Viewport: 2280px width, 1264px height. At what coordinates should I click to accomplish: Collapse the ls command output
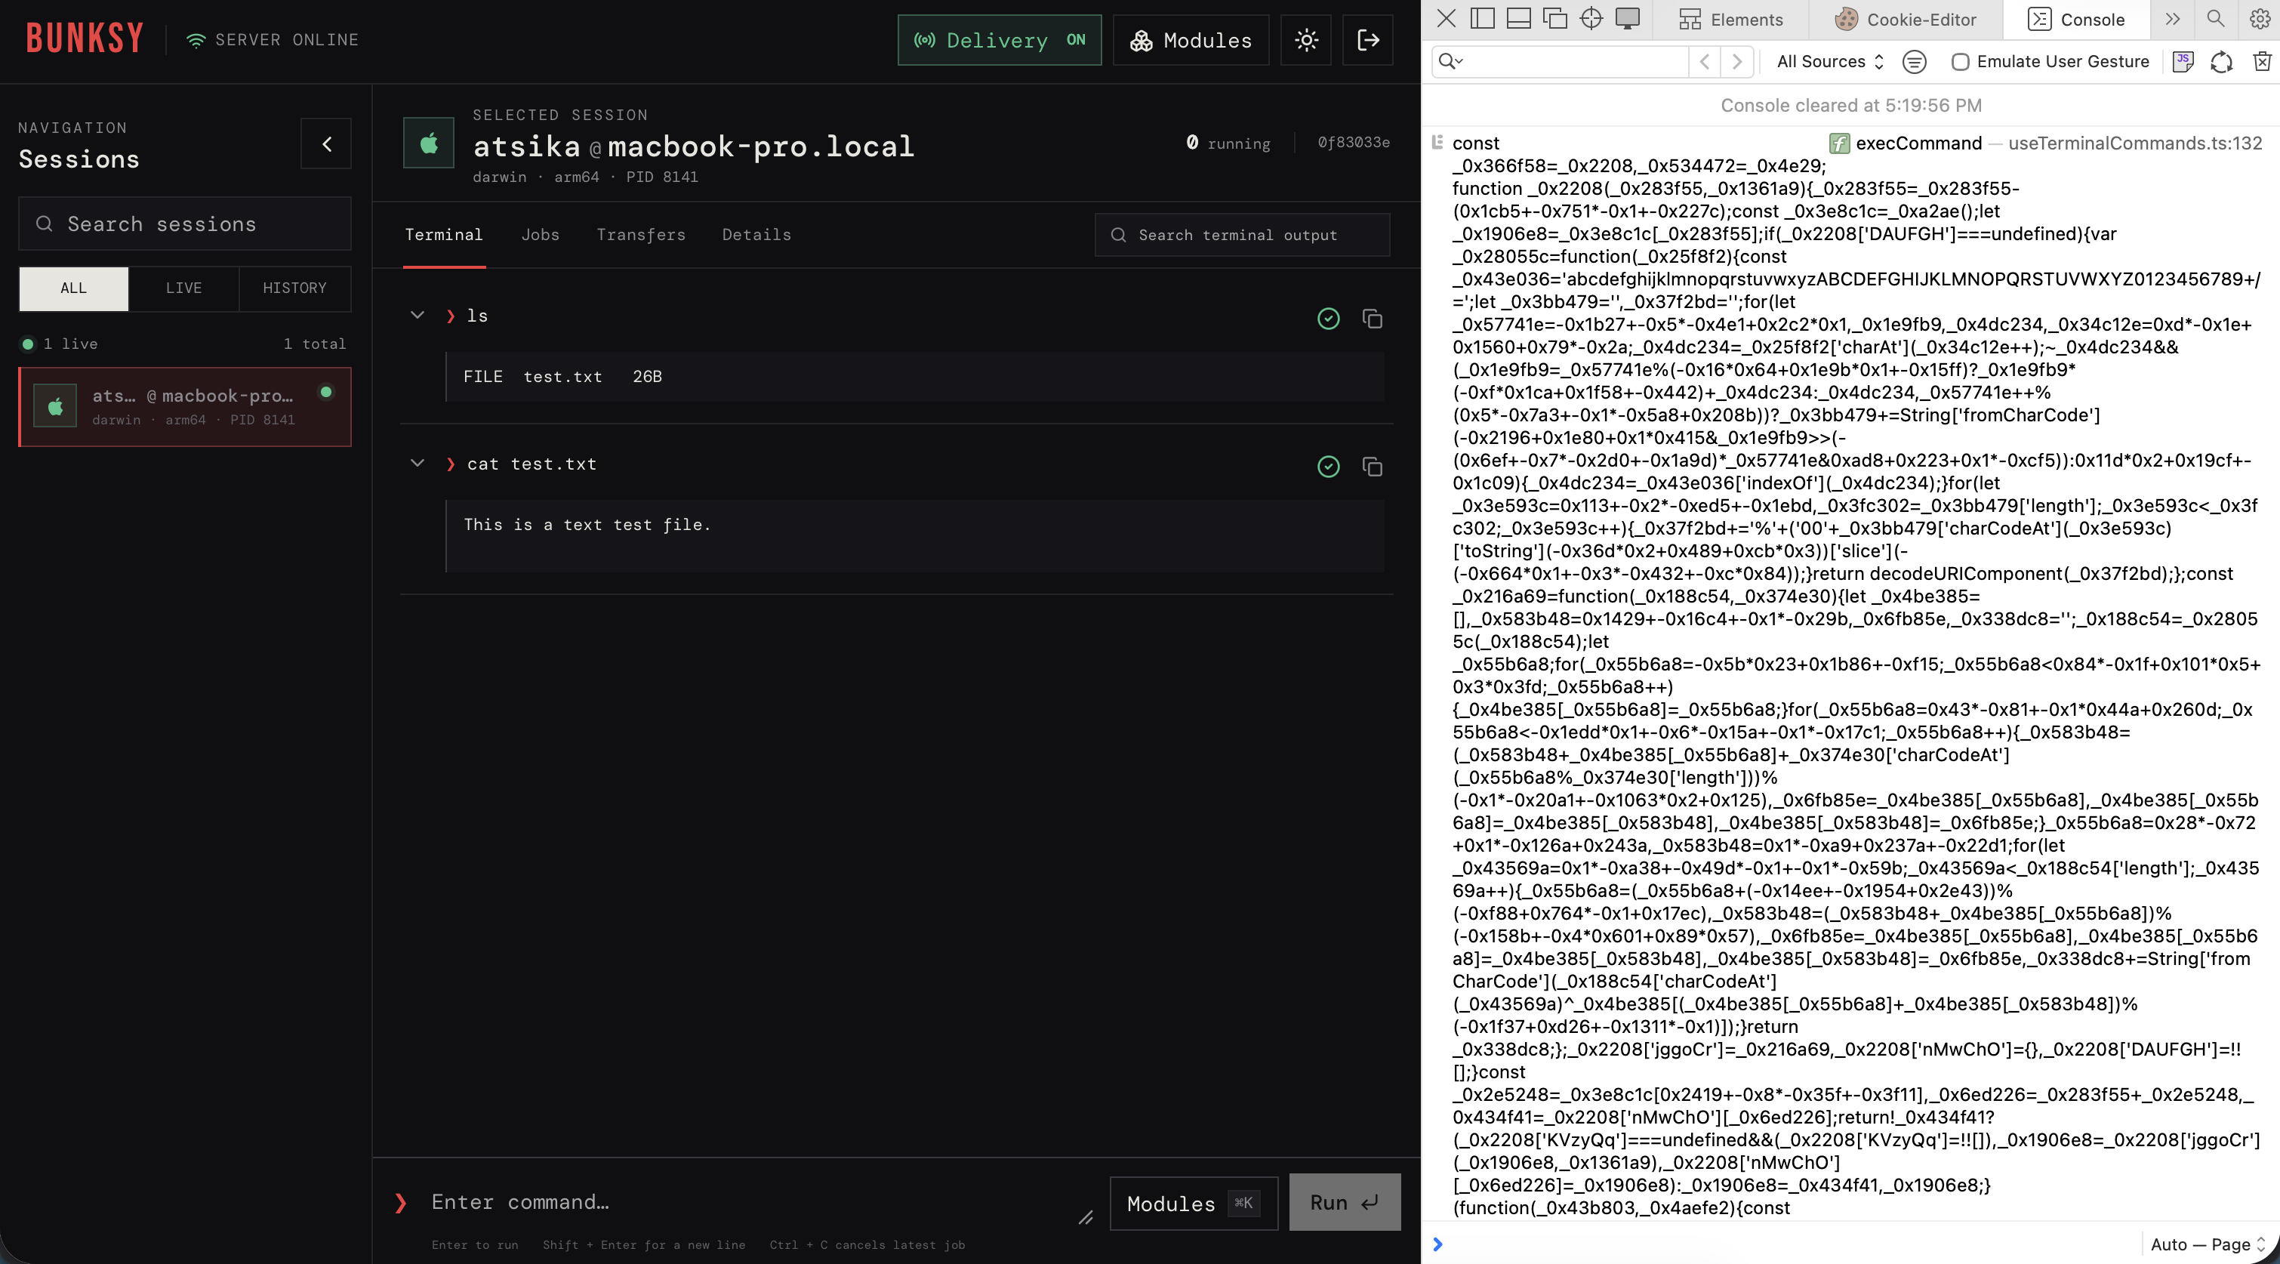417,315
